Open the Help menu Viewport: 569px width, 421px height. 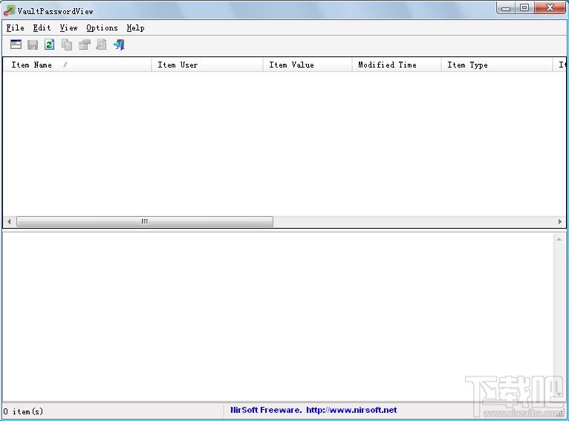[x=135, y=27]
